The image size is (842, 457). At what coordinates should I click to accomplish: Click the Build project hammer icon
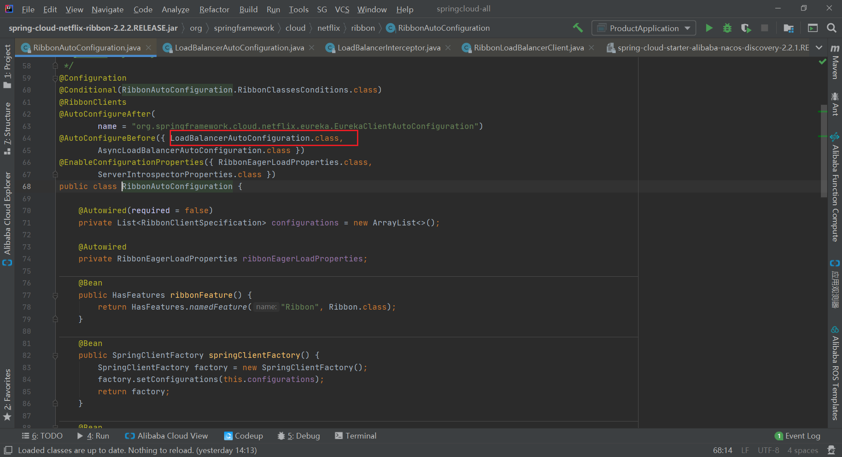(578, 28)
